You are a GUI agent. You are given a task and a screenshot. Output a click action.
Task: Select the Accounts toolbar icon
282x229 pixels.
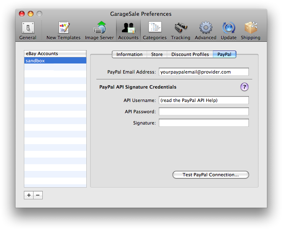[128, 31]
